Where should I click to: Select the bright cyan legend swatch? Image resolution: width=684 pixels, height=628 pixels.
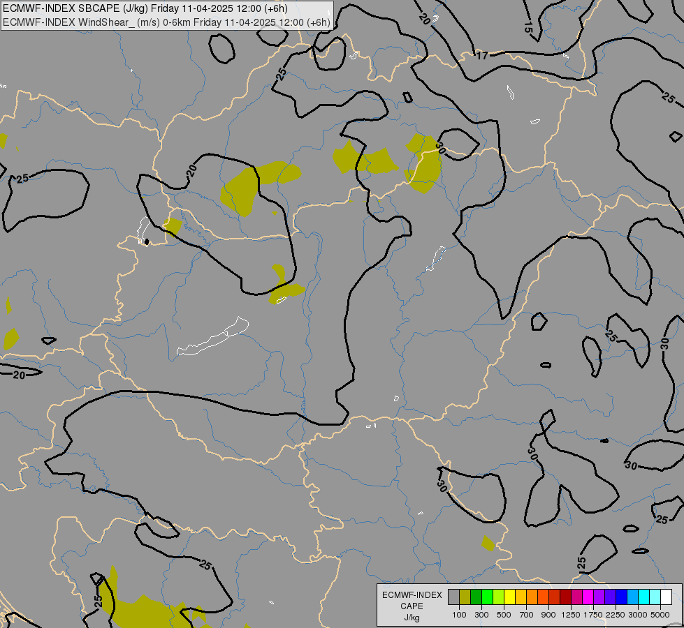pos(644,597)
